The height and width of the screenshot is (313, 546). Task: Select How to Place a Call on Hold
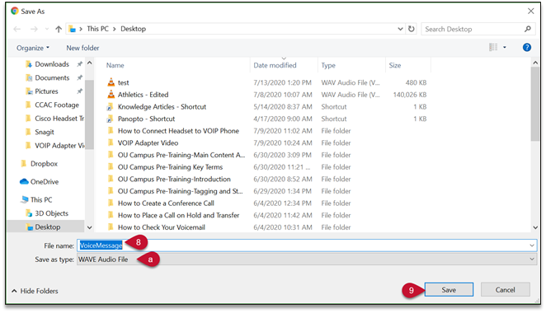[x=178, y=215]
